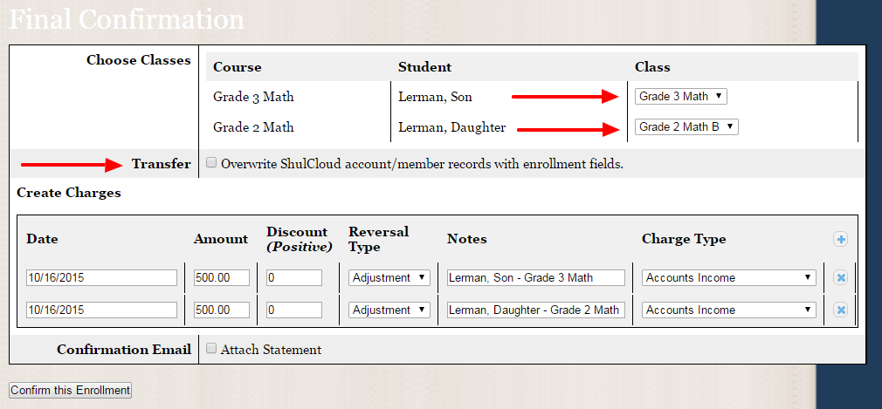
Task: Remove the Lerman, Son charge row
Action: click(x=841, y=278)
